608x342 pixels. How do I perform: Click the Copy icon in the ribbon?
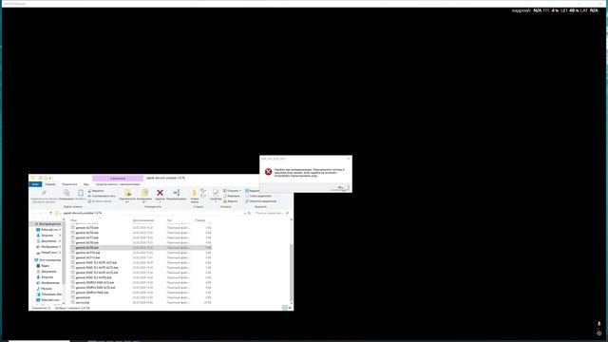click(66, 193)
